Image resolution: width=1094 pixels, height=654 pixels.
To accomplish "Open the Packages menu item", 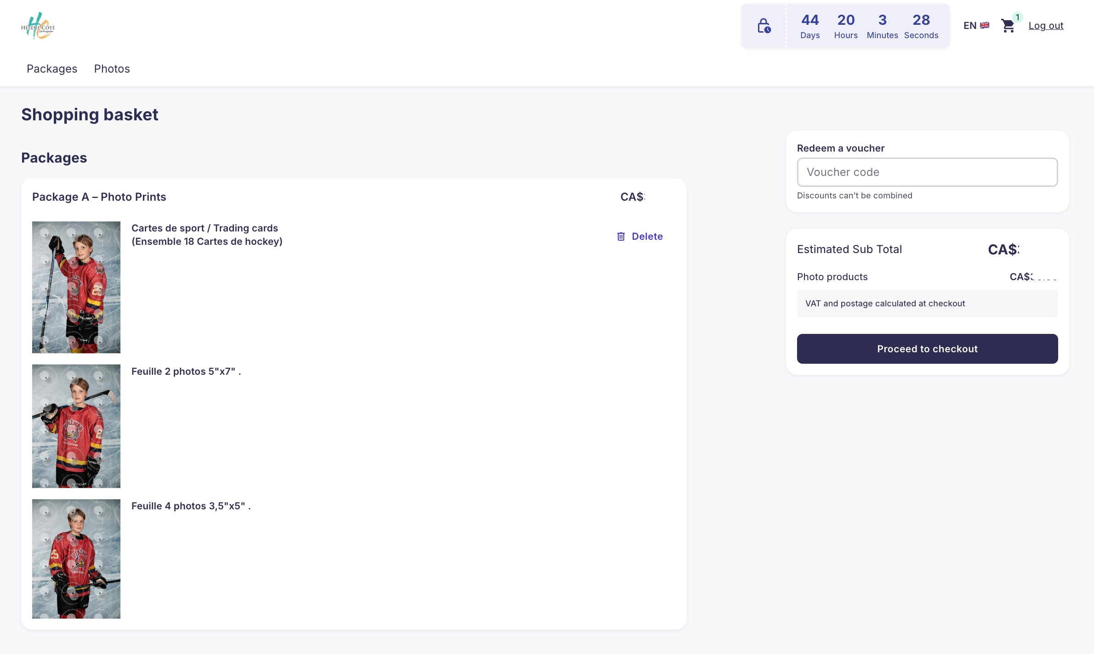I will pyautogui.click(x=52, y=69).
